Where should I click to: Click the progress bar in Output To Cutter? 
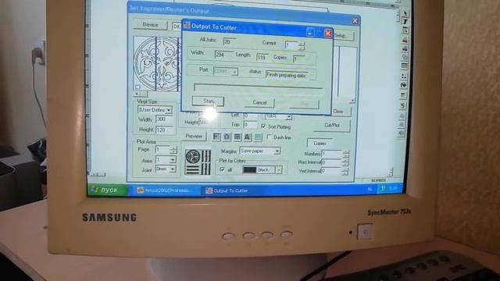258,87
